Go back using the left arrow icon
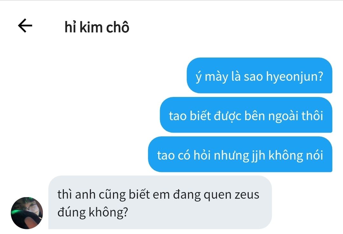 pos(25,26)
